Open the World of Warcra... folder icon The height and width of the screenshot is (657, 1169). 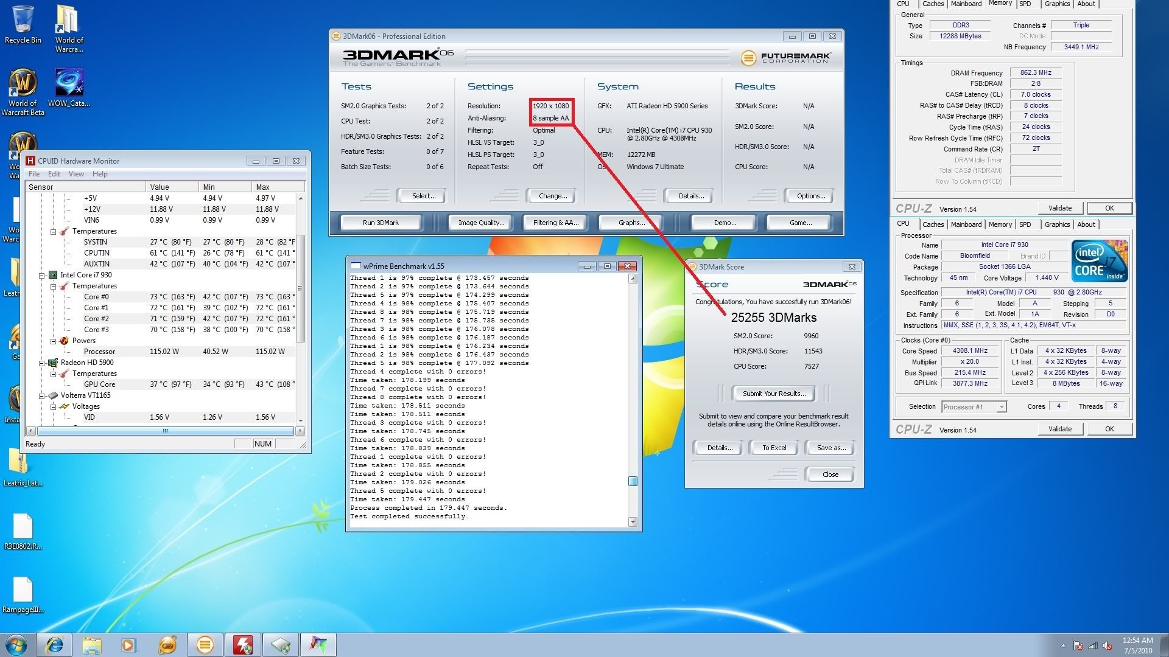pyautogui.click(x=69, y=28)
